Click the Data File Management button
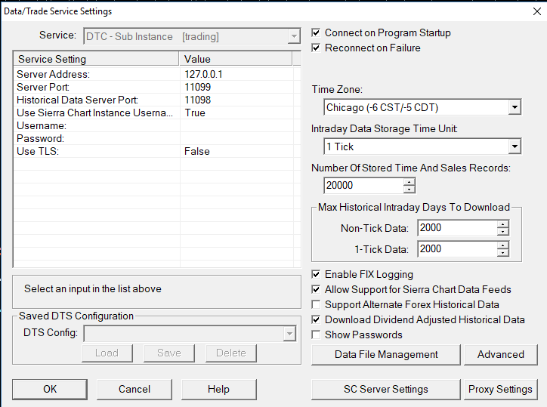The image size is (547, 407). click(386, 354)
